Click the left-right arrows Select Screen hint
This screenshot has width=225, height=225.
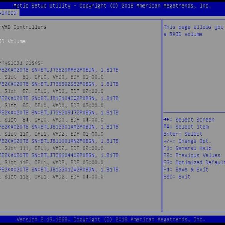pyautogui.click(x=189, y=120)
